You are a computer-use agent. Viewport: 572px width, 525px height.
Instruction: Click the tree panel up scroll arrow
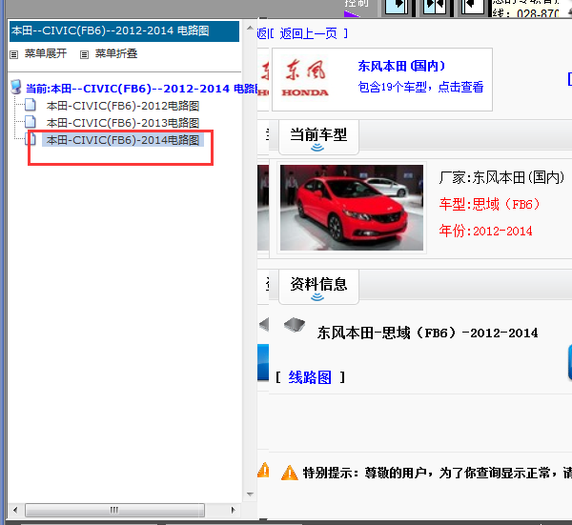(x=250, y=28)
